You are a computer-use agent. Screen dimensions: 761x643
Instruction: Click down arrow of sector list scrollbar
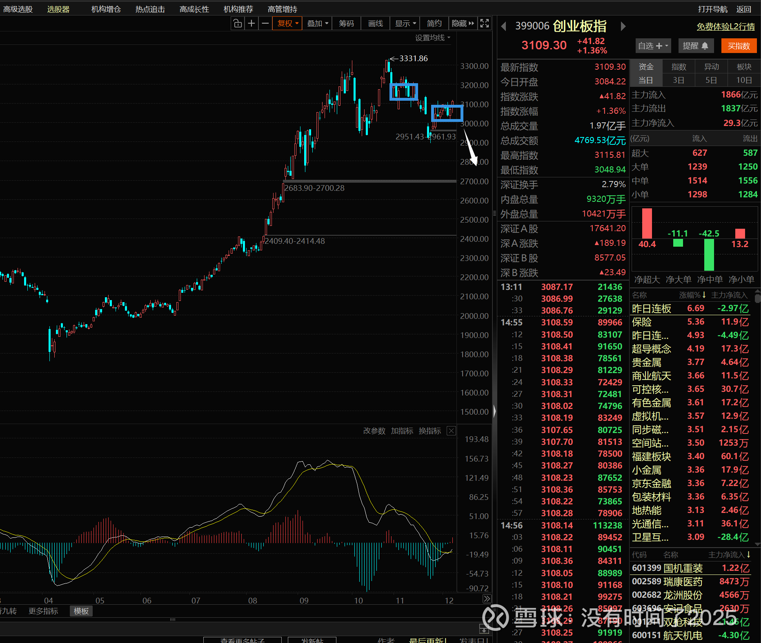(x=758, y=544)
